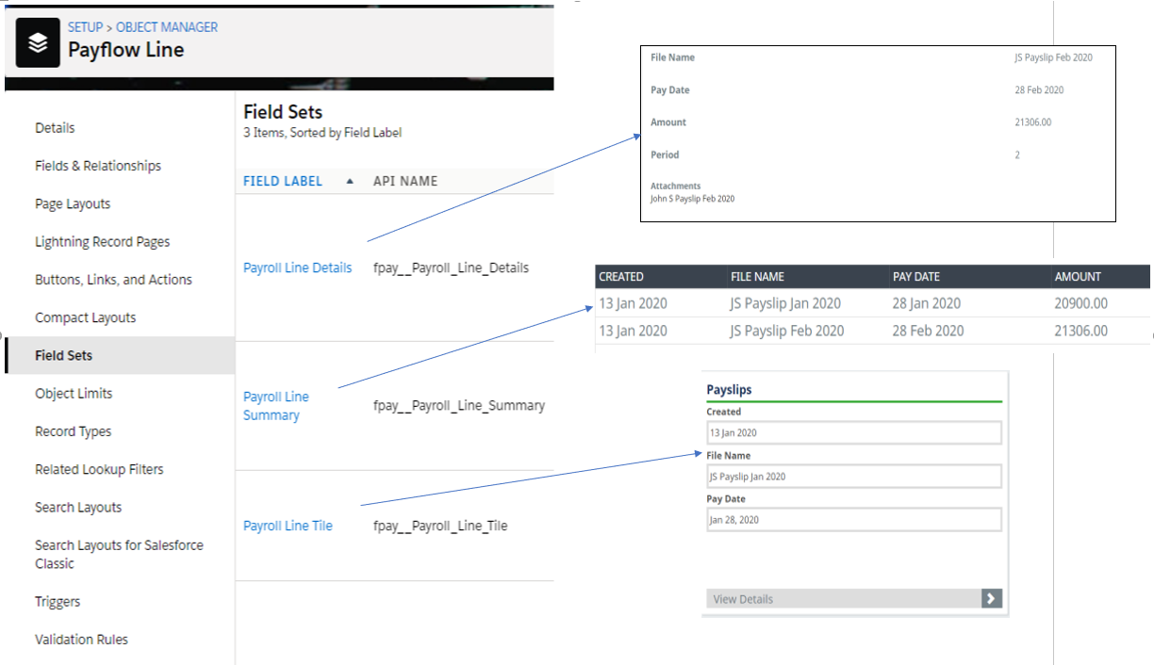The width and height of the screenshot is (1154, 665).
Task: Select Lightning Record Pages
Action: pos(103,242)
